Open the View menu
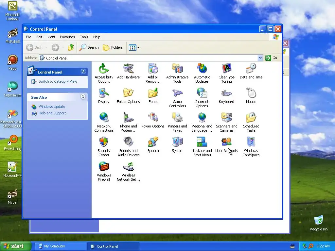The height and width of the screenshot is (251, 335). (x=51, y=37)
